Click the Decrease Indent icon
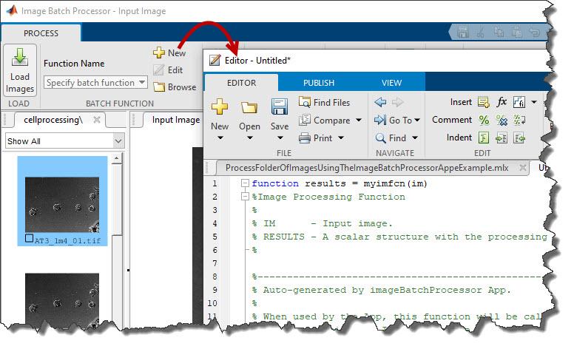574x349 pixels. (519, 138)
